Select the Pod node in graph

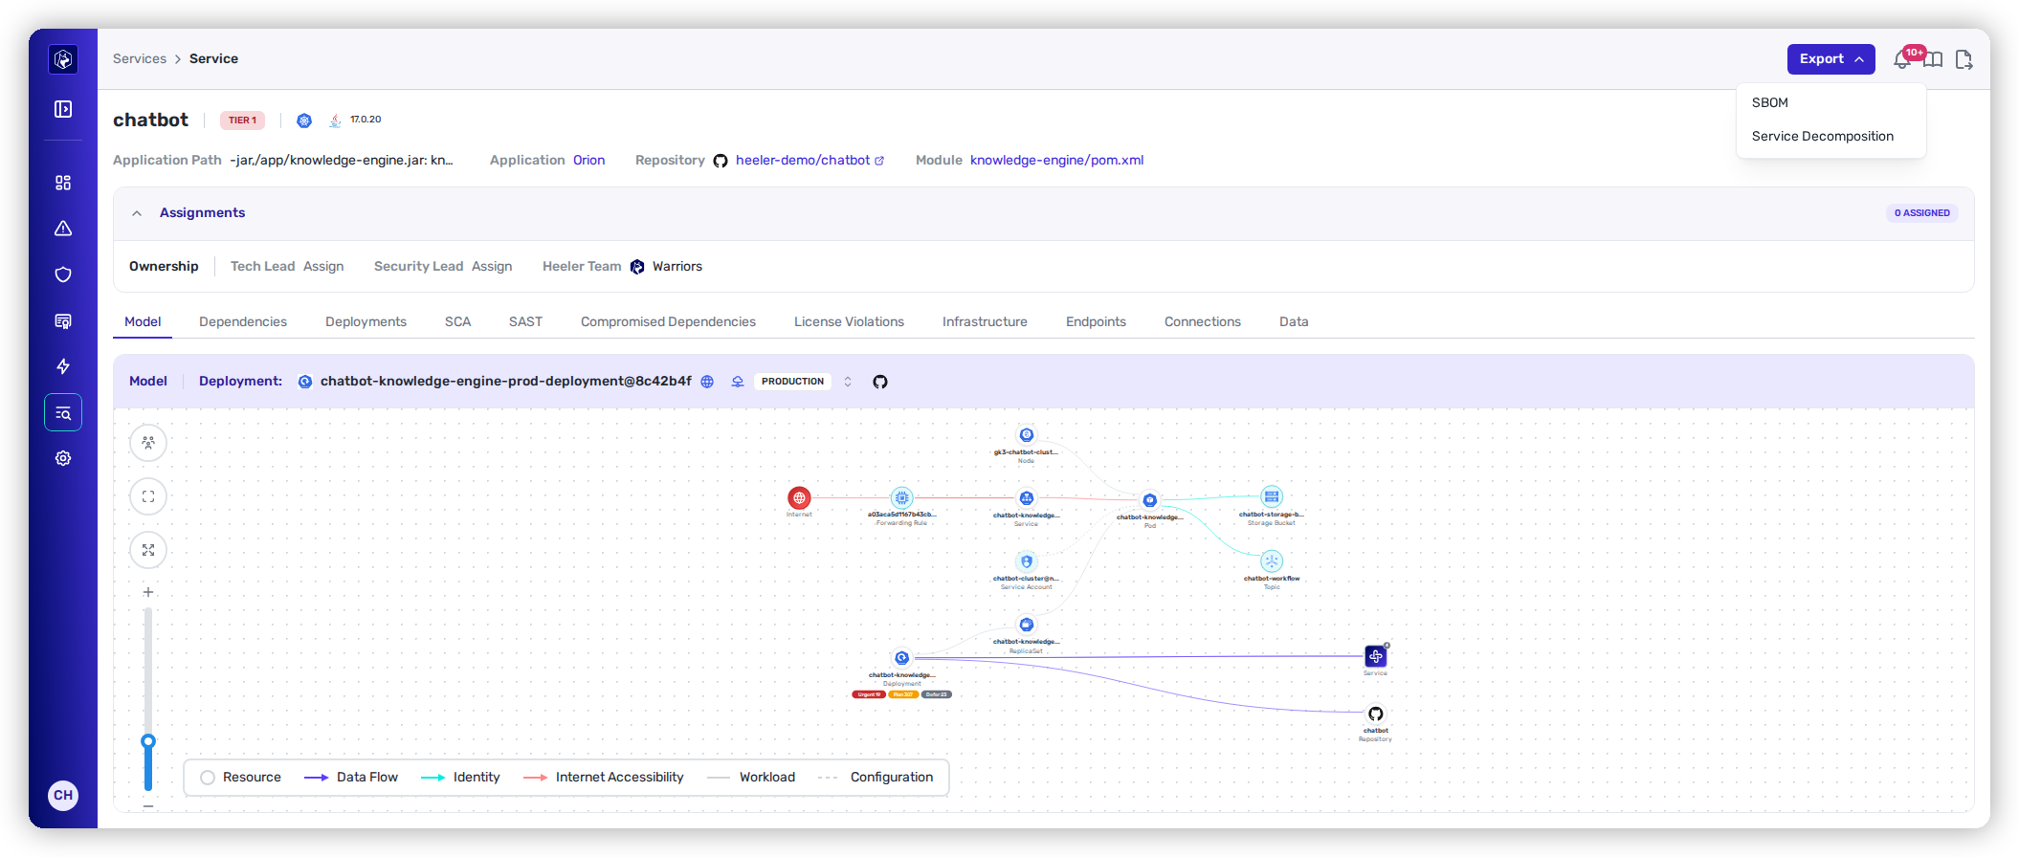[x=1150, y=500]
